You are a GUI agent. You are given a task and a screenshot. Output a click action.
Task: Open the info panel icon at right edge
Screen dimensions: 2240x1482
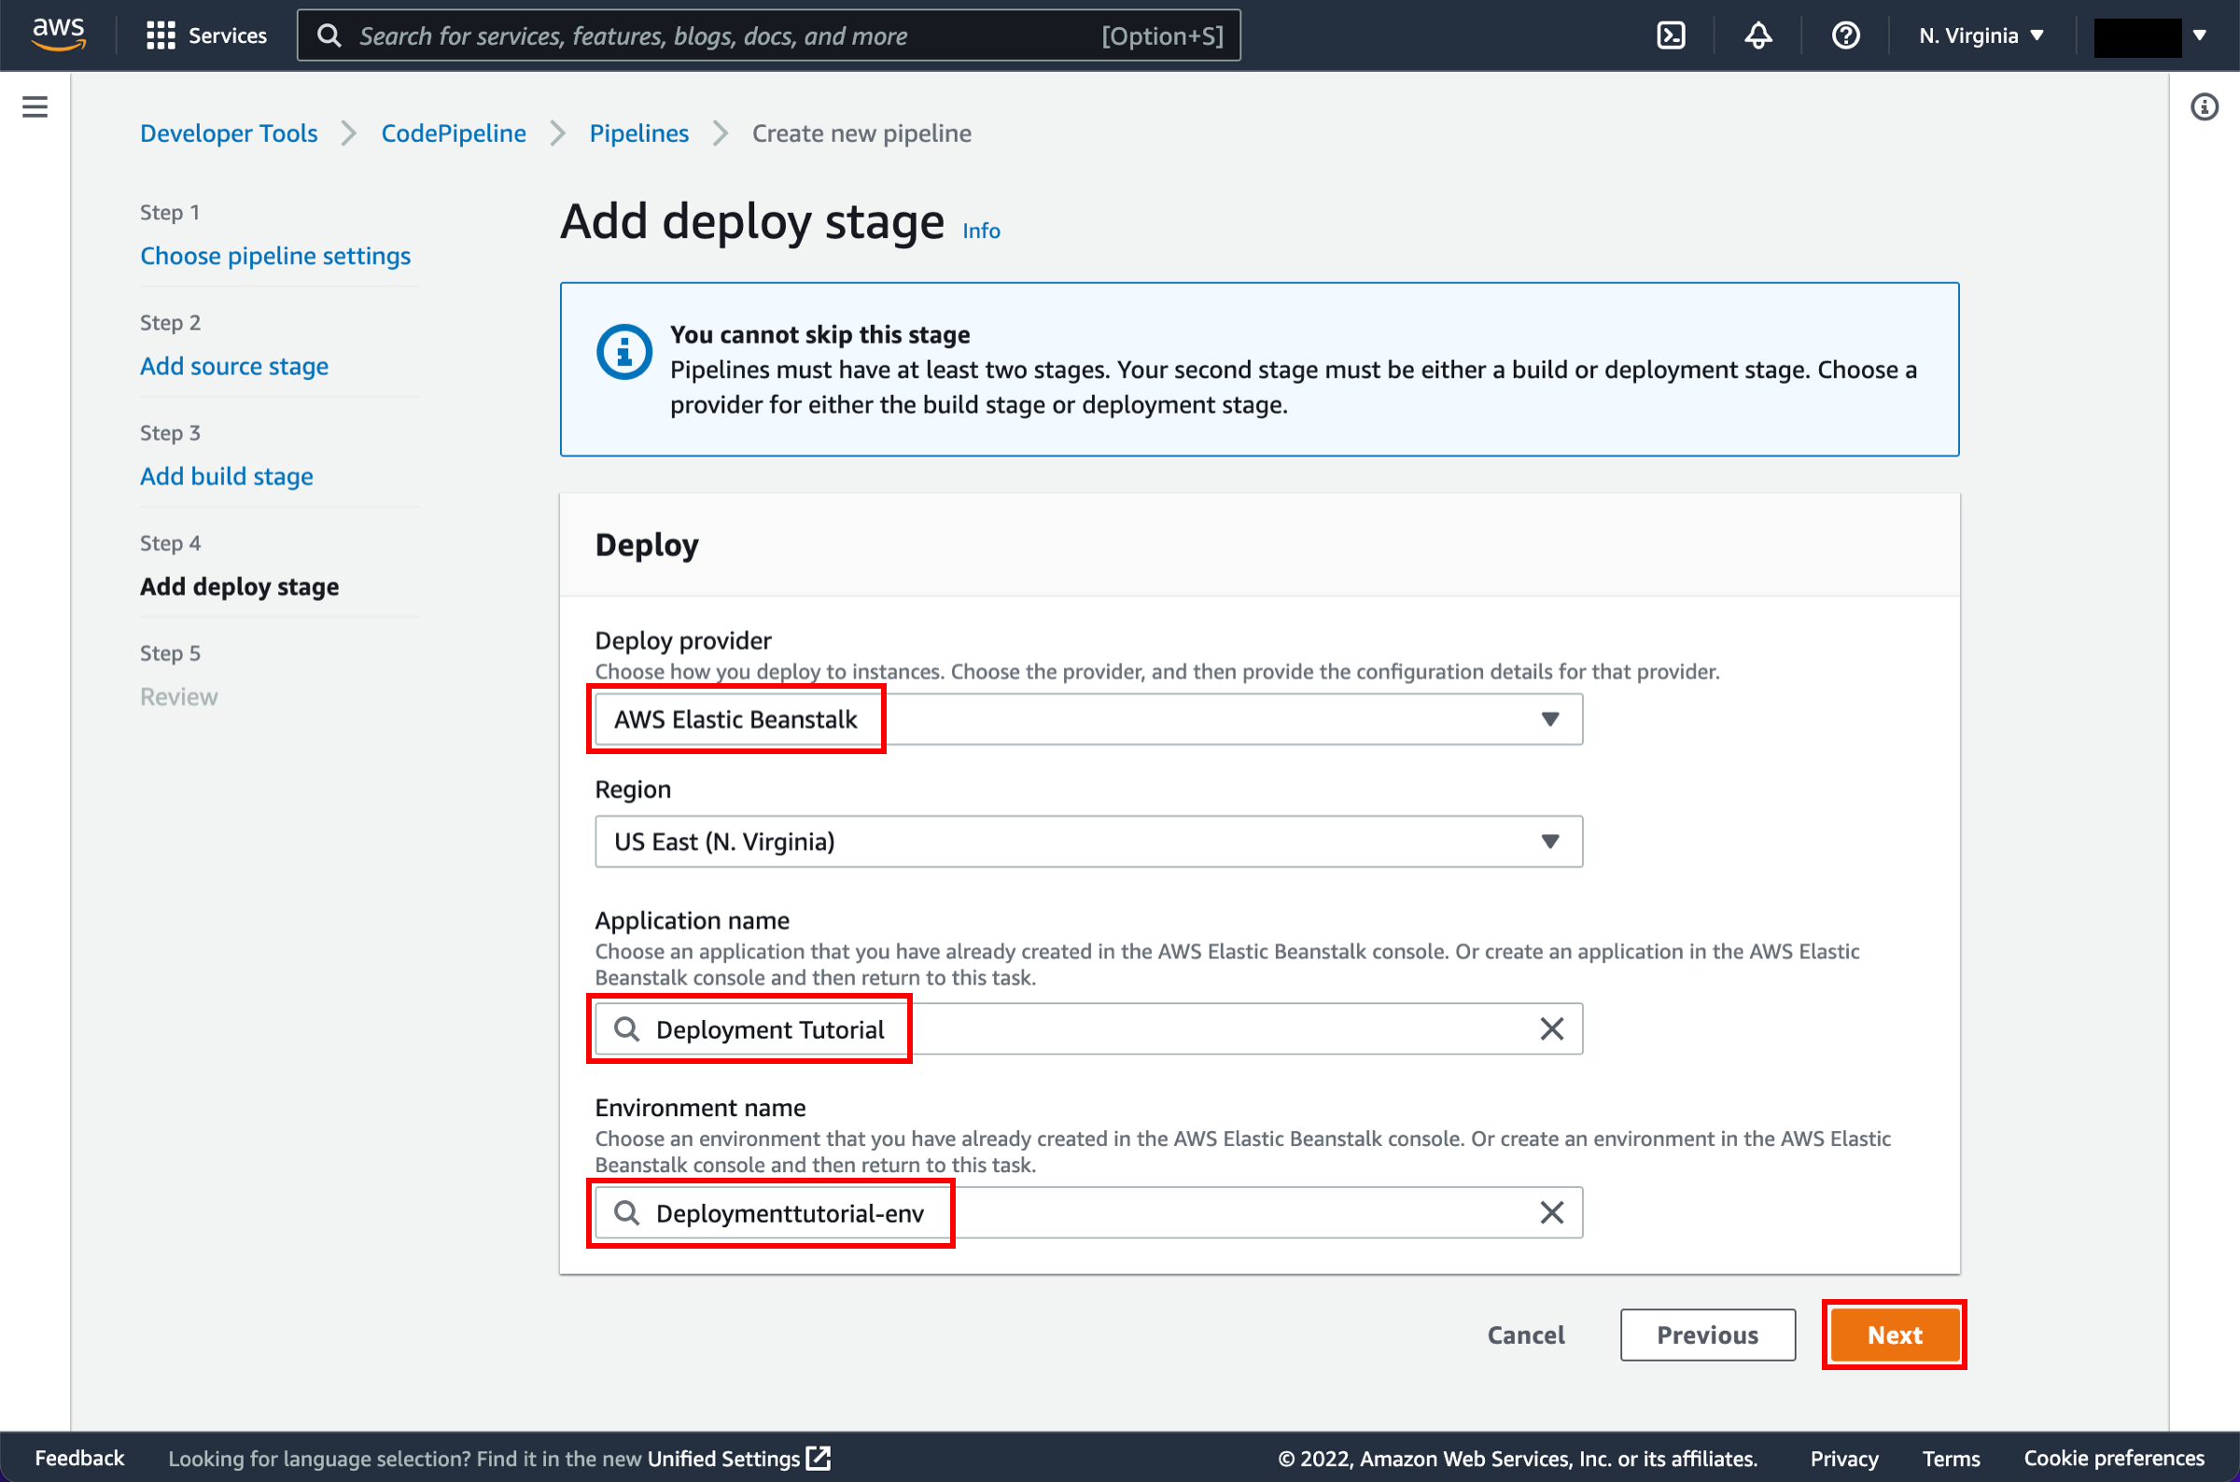pos(2205,106)
